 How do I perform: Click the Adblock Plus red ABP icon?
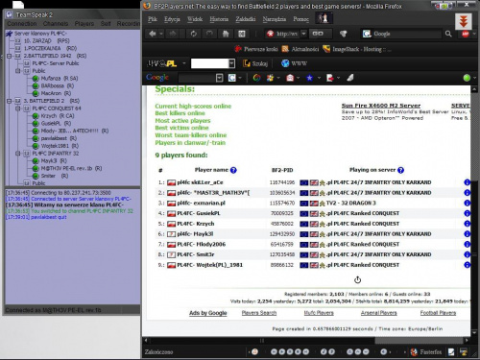click(x=466, y=34)
